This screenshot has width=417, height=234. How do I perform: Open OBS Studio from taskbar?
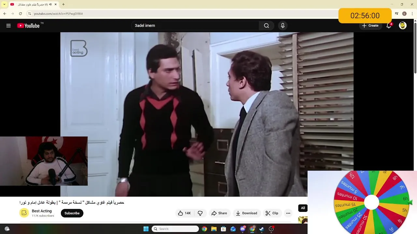pyautogui.click(x=271, y=229)
